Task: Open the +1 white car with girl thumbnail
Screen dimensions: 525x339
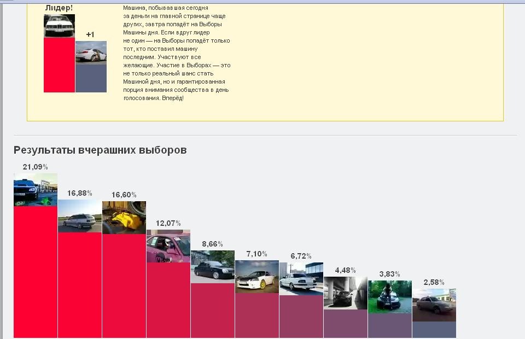Action: pyautogui.click(x=91, y=52)
